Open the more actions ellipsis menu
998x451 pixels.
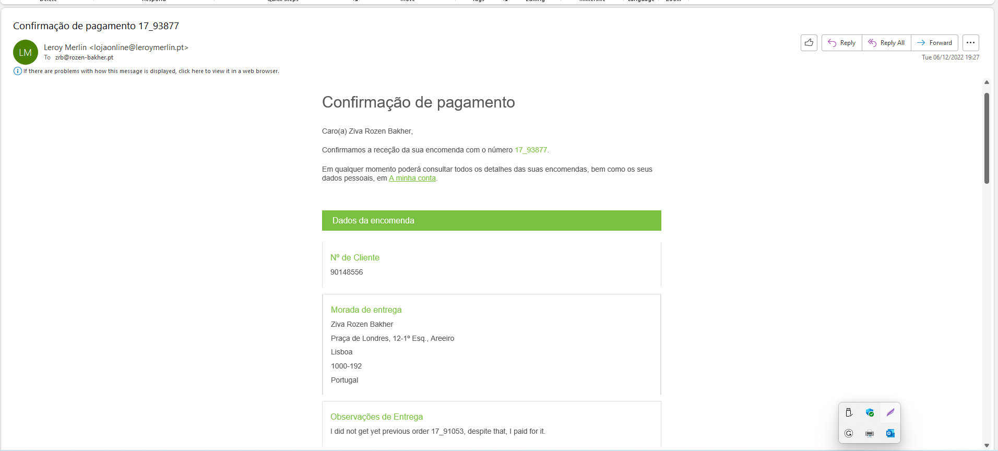971,43
